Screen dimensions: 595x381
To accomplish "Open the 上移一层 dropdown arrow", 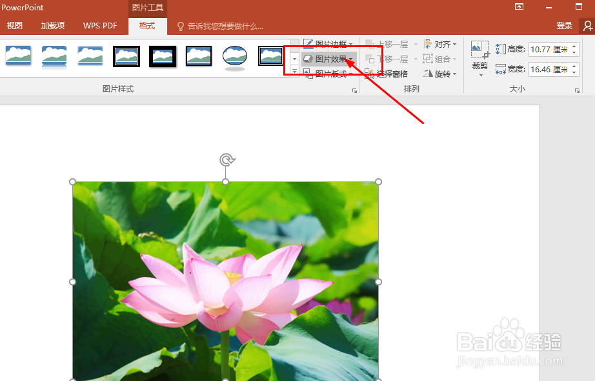I will (416, 45).
